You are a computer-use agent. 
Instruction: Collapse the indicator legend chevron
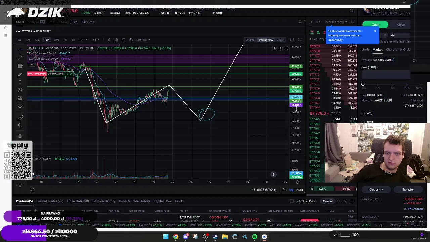32,64
